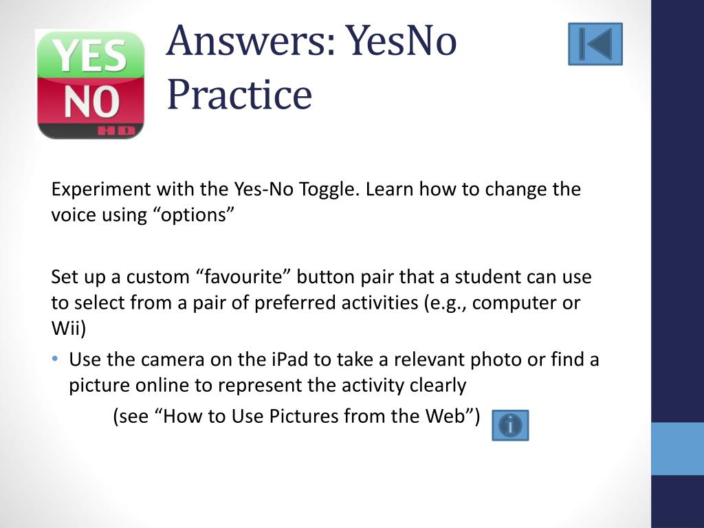Click the light blue block in the sidebar
The height and width of the screenshot is (528, 704).
coord(677,448)
